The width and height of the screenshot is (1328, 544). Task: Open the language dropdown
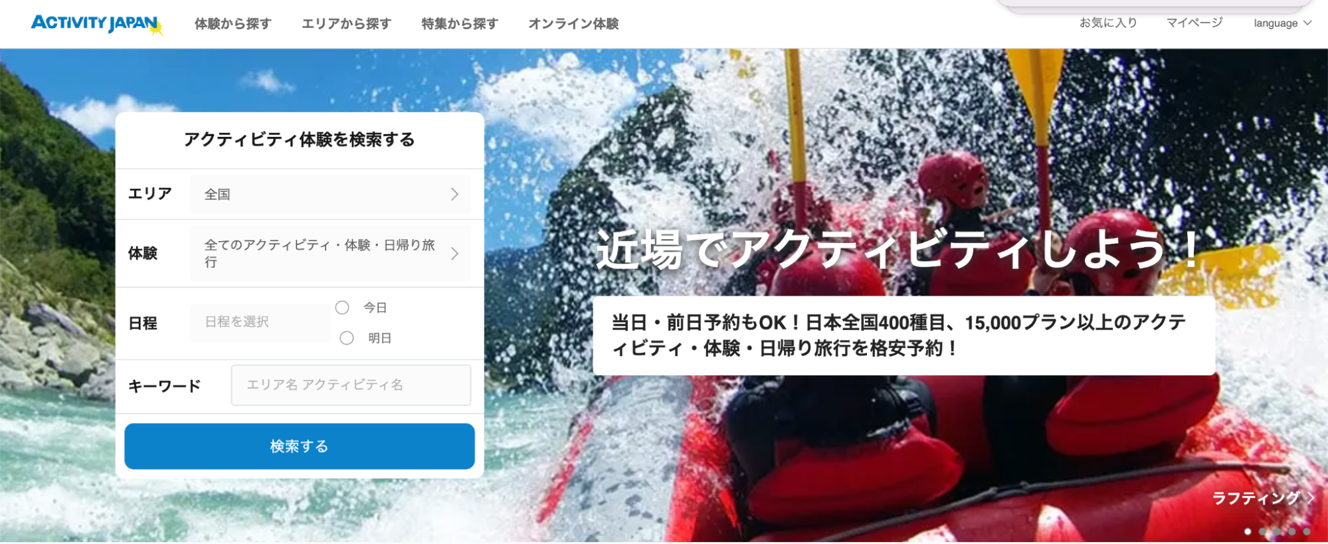point(1282,23)
